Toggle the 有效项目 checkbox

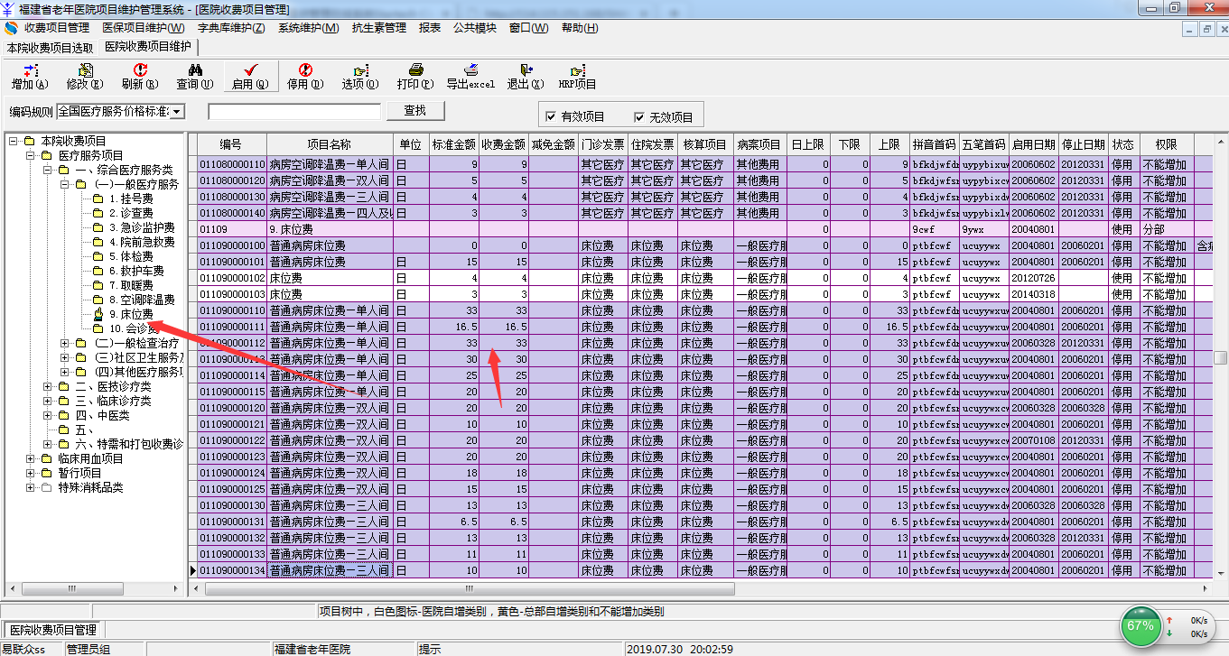pyautogui.click(x=550, y=117)
